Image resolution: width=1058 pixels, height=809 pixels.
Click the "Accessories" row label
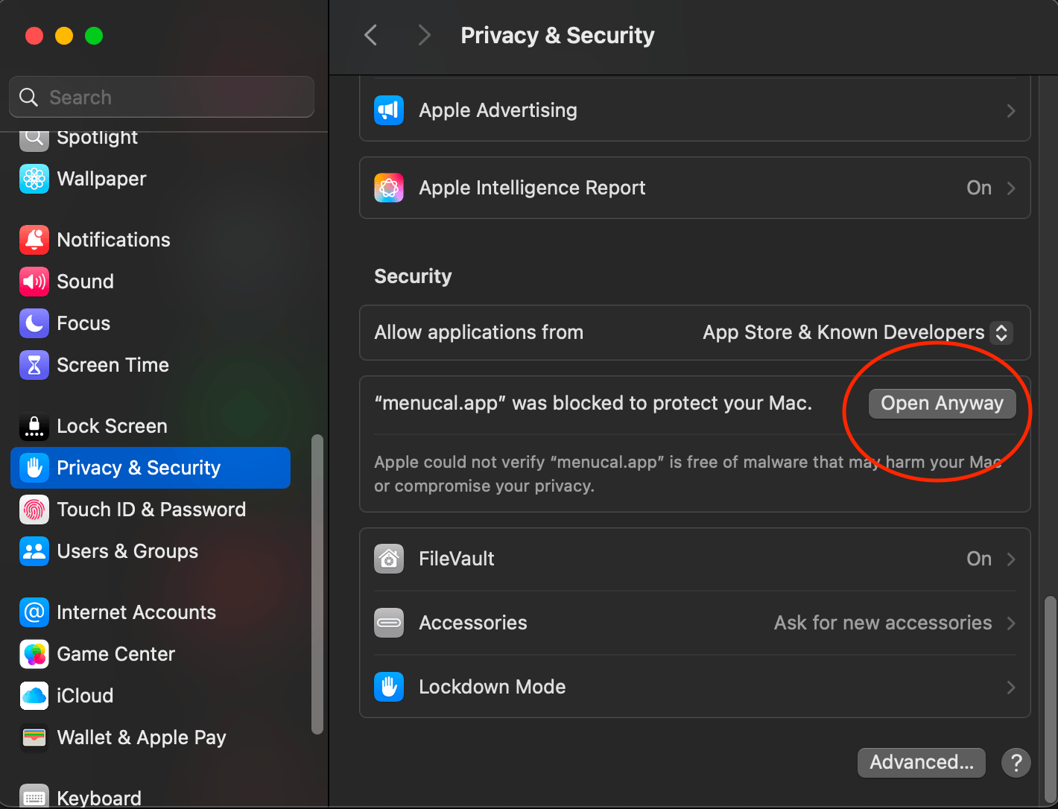tap(473, 623)
